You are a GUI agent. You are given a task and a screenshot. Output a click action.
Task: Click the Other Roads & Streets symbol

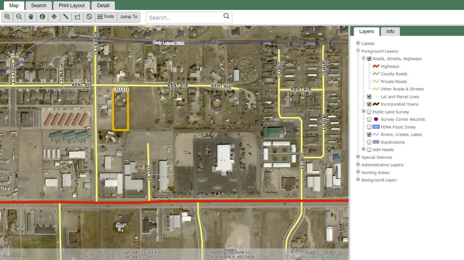(376, 89)
